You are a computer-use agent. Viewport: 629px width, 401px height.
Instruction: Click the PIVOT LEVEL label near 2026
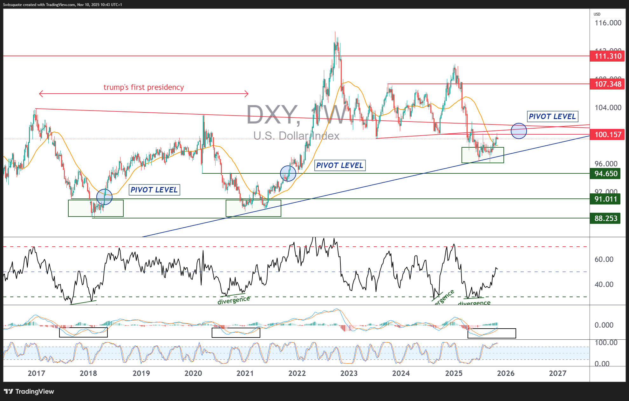552,117
